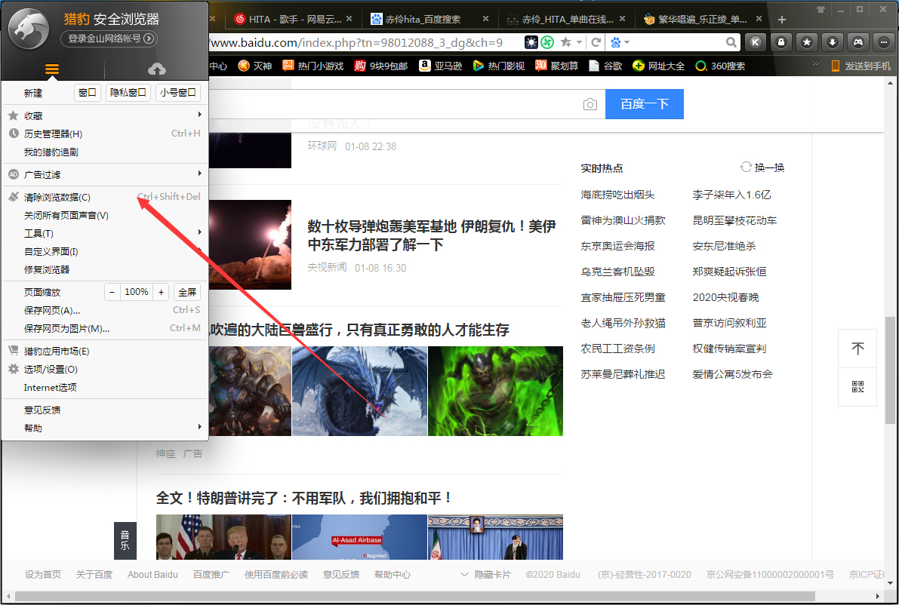This screenshot has width=899, height=605.
Task: Click the K icon in the toolbar
Action: 756,42
